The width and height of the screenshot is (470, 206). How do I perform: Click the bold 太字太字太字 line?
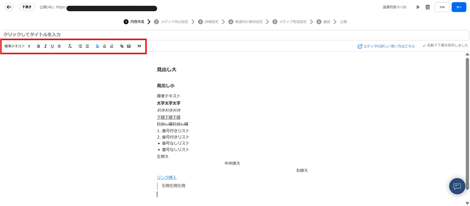169,103
